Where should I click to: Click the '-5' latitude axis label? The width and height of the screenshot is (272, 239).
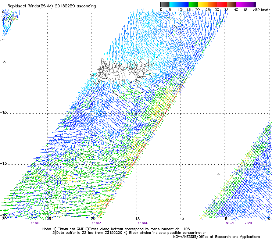click(3, 62)
